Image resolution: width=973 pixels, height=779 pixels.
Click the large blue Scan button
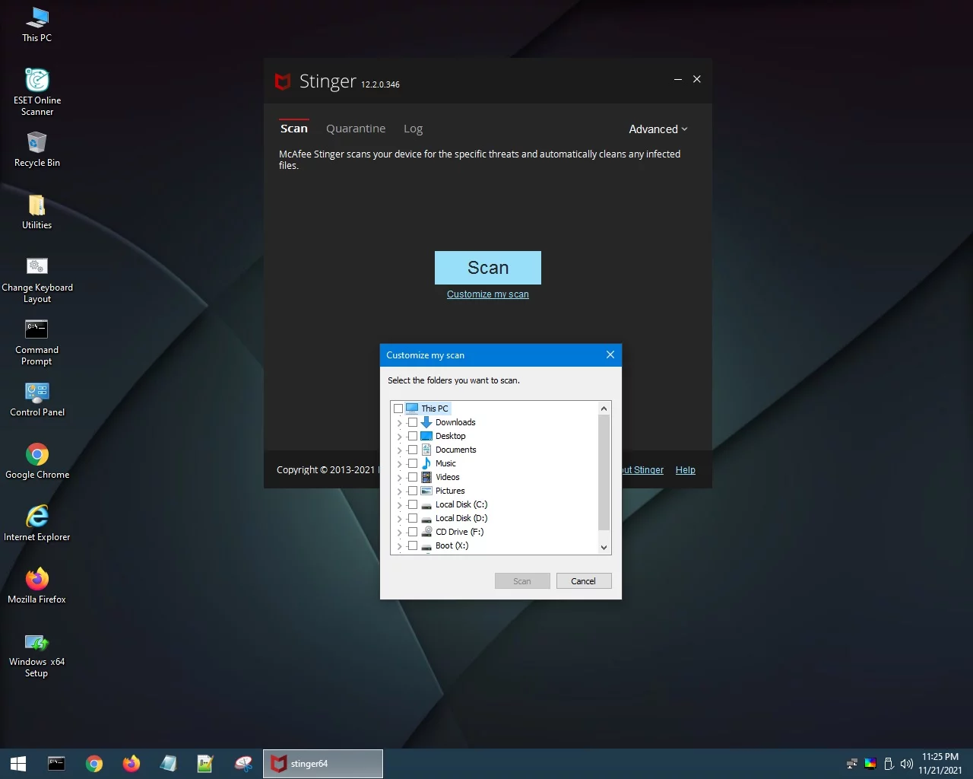click(x=488, y=268)
